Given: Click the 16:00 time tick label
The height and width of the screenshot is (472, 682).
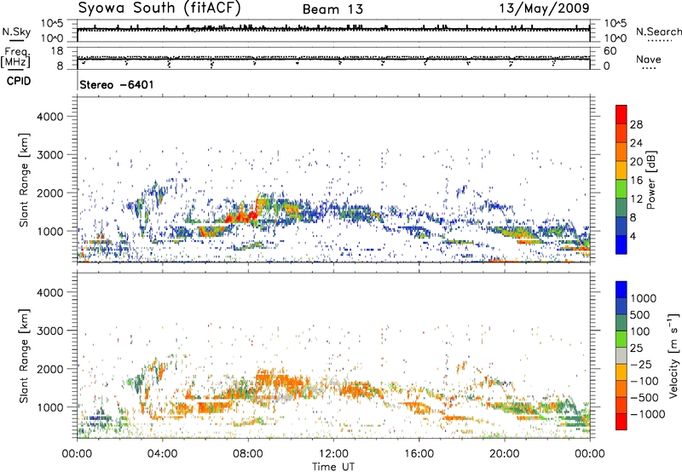Looking at the screenshot, I should (x=419, y=454).
